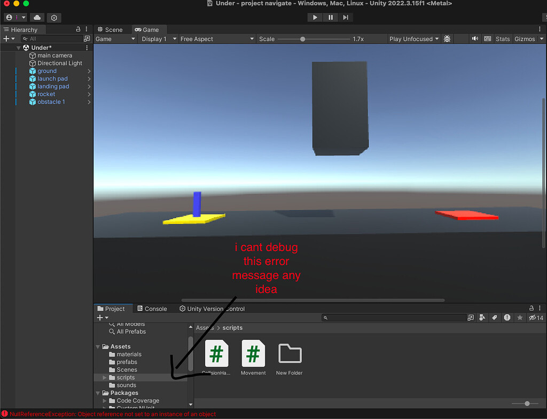Search by label tag icon in Project
Viewport: 547px width, 419px height.
(495, 318)
